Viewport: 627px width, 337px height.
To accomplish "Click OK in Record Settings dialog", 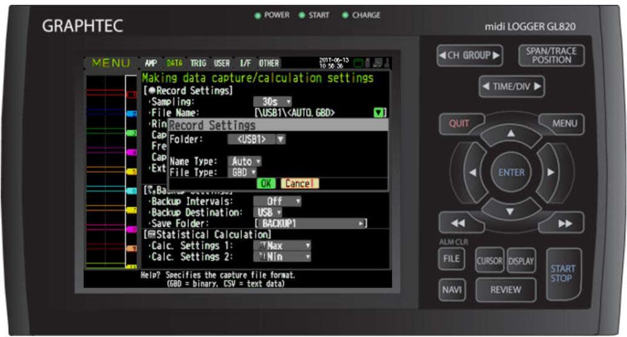I will 266,184.
